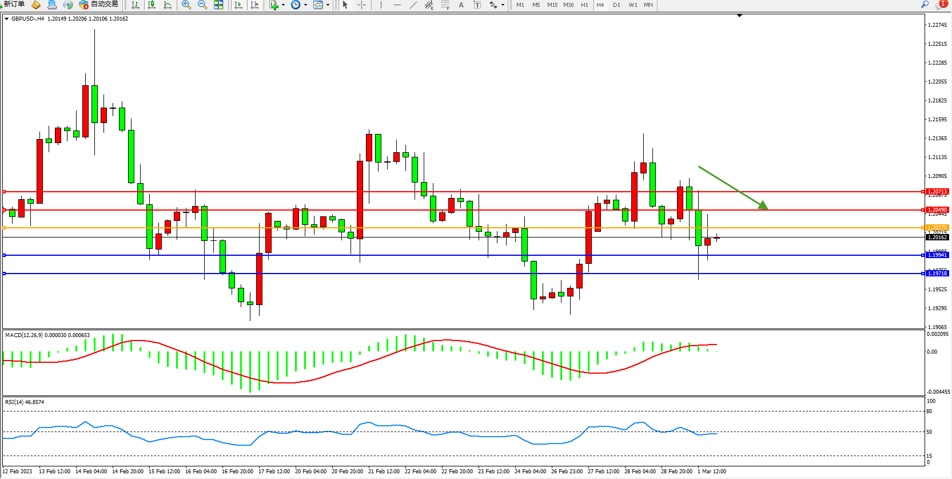Click the 新订单 new order button

click(x=14, y=5)
